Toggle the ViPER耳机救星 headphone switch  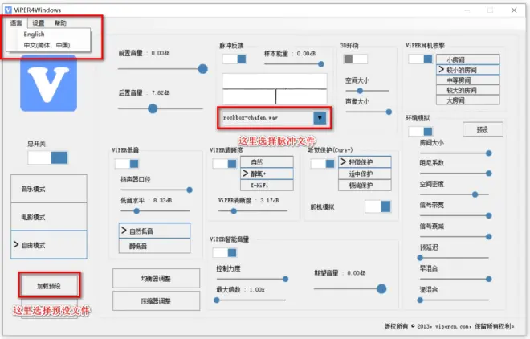420,59
